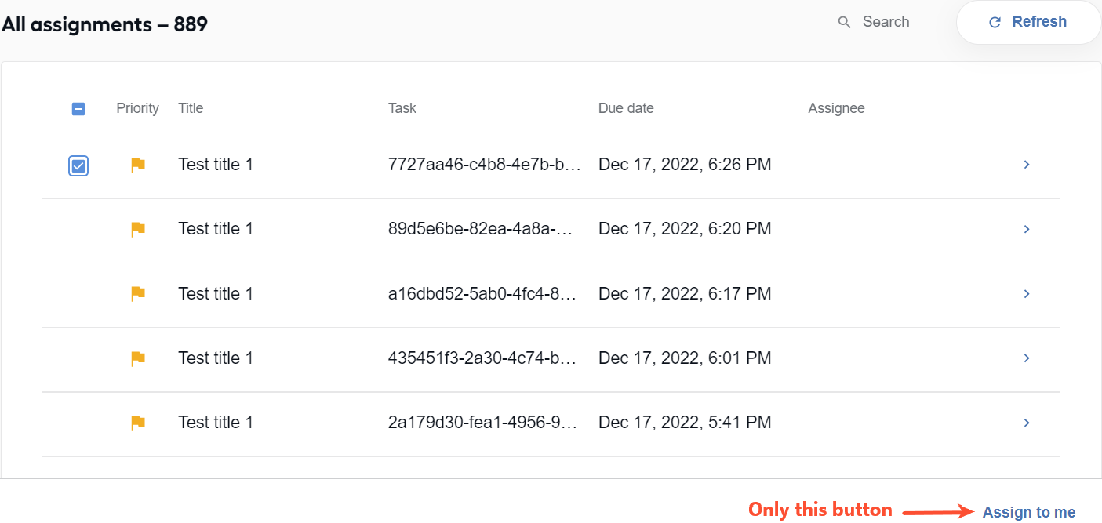
Task: Click the priority flag on 6:20 PM row
Action: click(x=138, y=229)
